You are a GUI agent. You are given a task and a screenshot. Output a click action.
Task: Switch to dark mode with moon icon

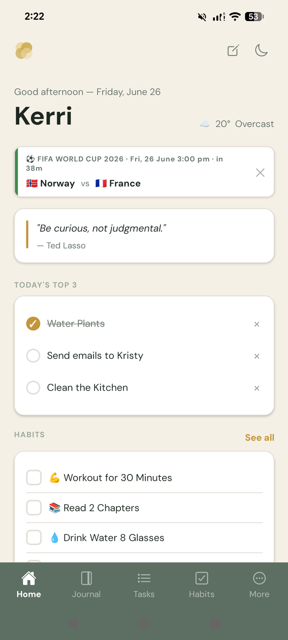(261, 50)
